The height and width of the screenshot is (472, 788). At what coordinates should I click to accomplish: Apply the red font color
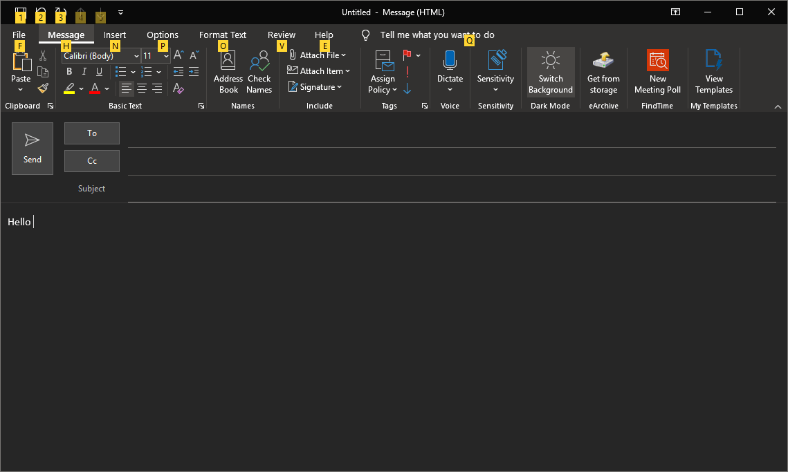click(x=95, y=88)
